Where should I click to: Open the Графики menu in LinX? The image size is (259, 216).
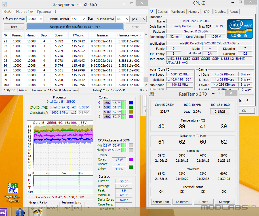click(x=44, y=12)
